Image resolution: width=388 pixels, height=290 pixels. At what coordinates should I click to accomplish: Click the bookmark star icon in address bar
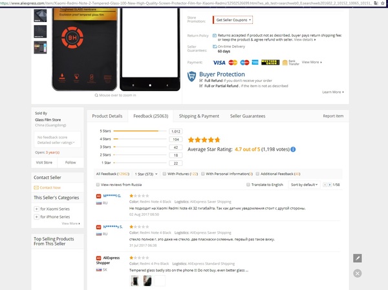click(x=383, y=3)
